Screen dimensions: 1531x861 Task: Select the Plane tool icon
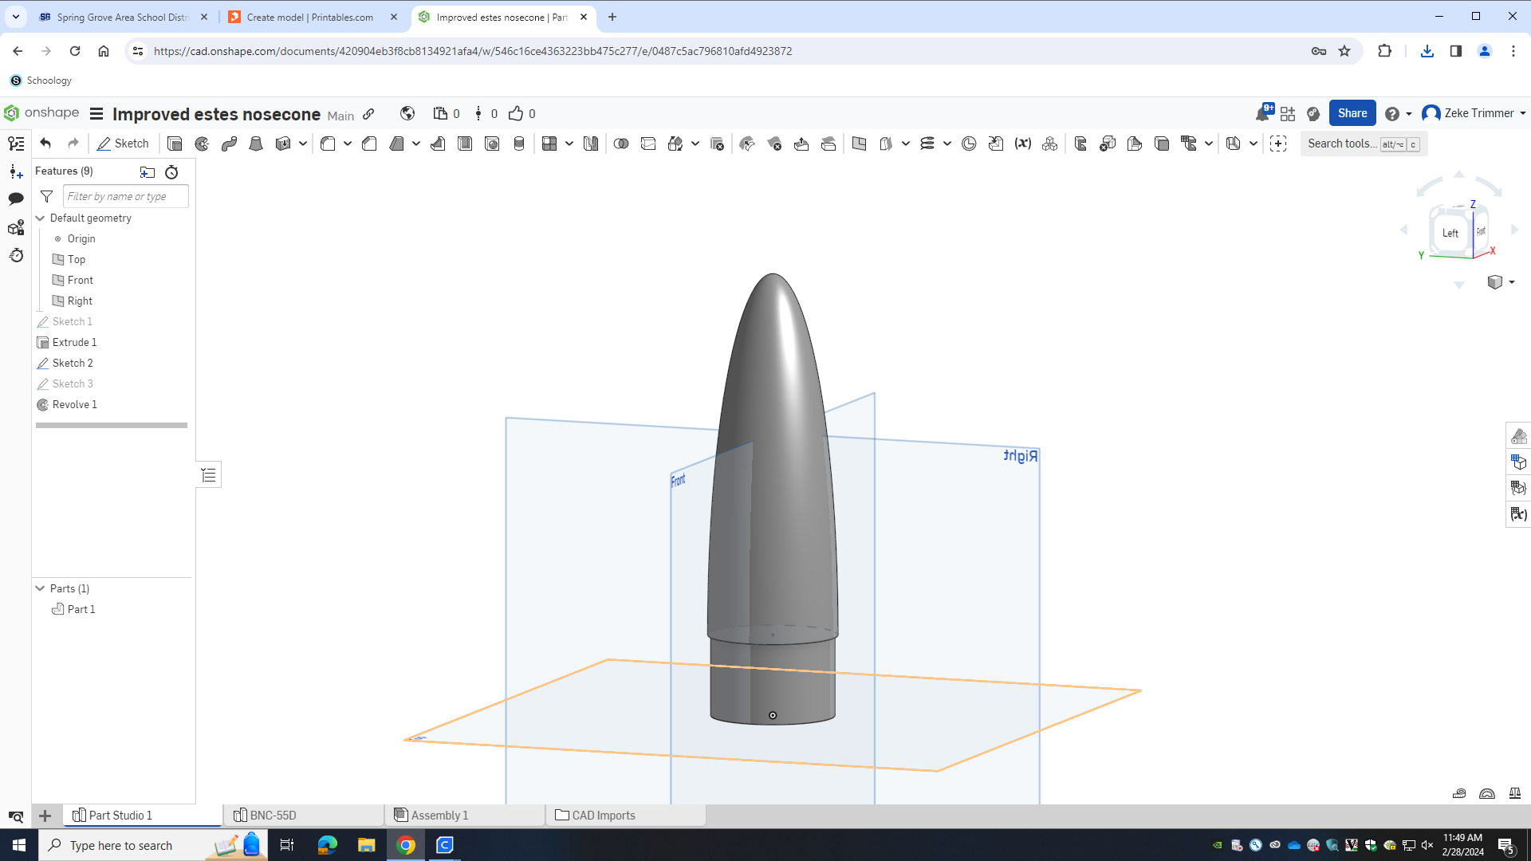click(x=859, y=143)
